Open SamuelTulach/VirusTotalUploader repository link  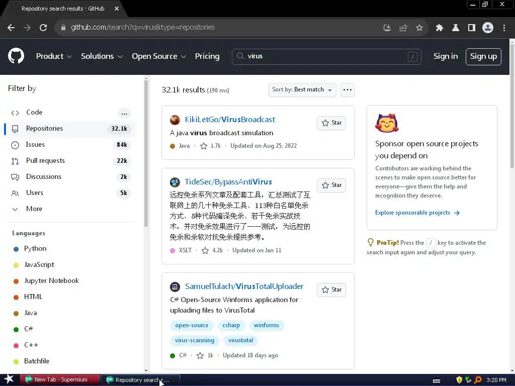(x=244, y=286)
